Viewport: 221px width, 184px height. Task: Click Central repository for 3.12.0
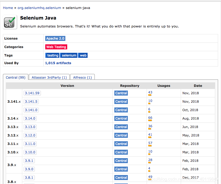121,135
